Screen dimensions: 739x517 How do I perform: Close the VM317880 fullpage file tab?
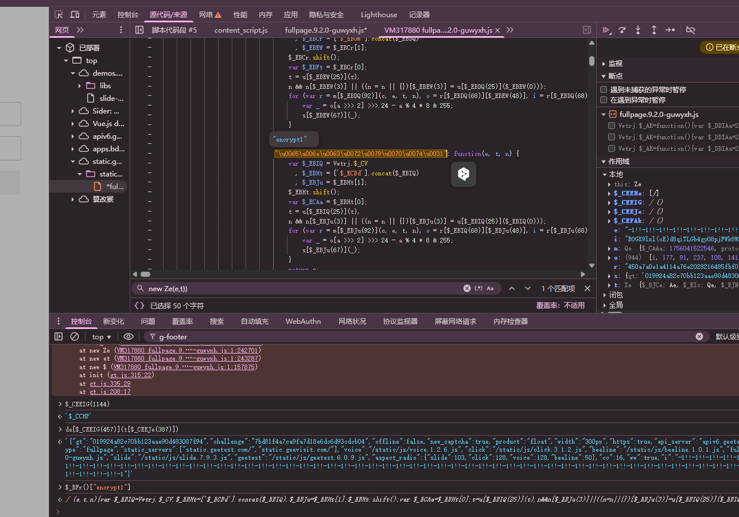[x=497, y=30]
